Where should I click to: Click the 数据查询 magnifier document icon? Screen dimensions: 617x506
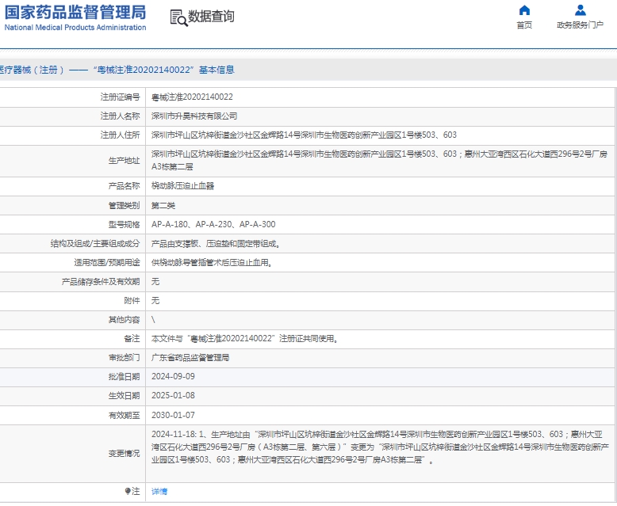coord(179,17)
